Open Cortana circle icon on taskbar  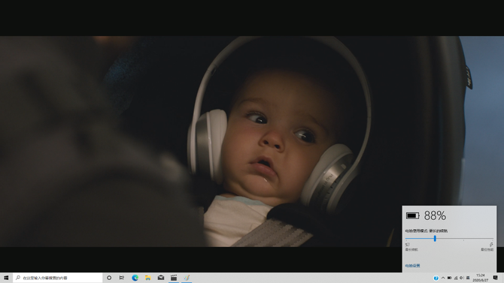(x=109, y=278)
